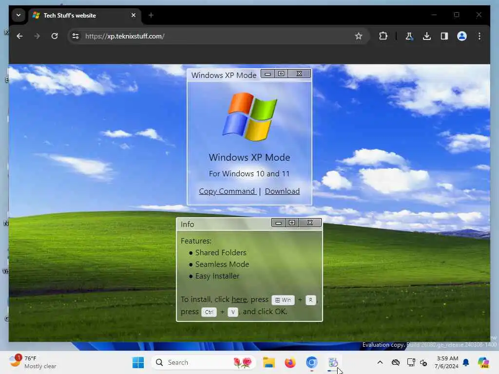This screenshot has height=374, width=499.
Task: Click 'Seamless Mode' feature text
Action: tap(222, 264)
